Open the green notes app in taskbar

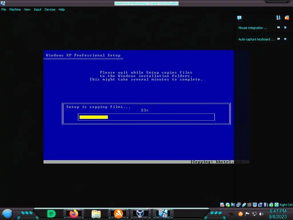[x=52, y=214]
